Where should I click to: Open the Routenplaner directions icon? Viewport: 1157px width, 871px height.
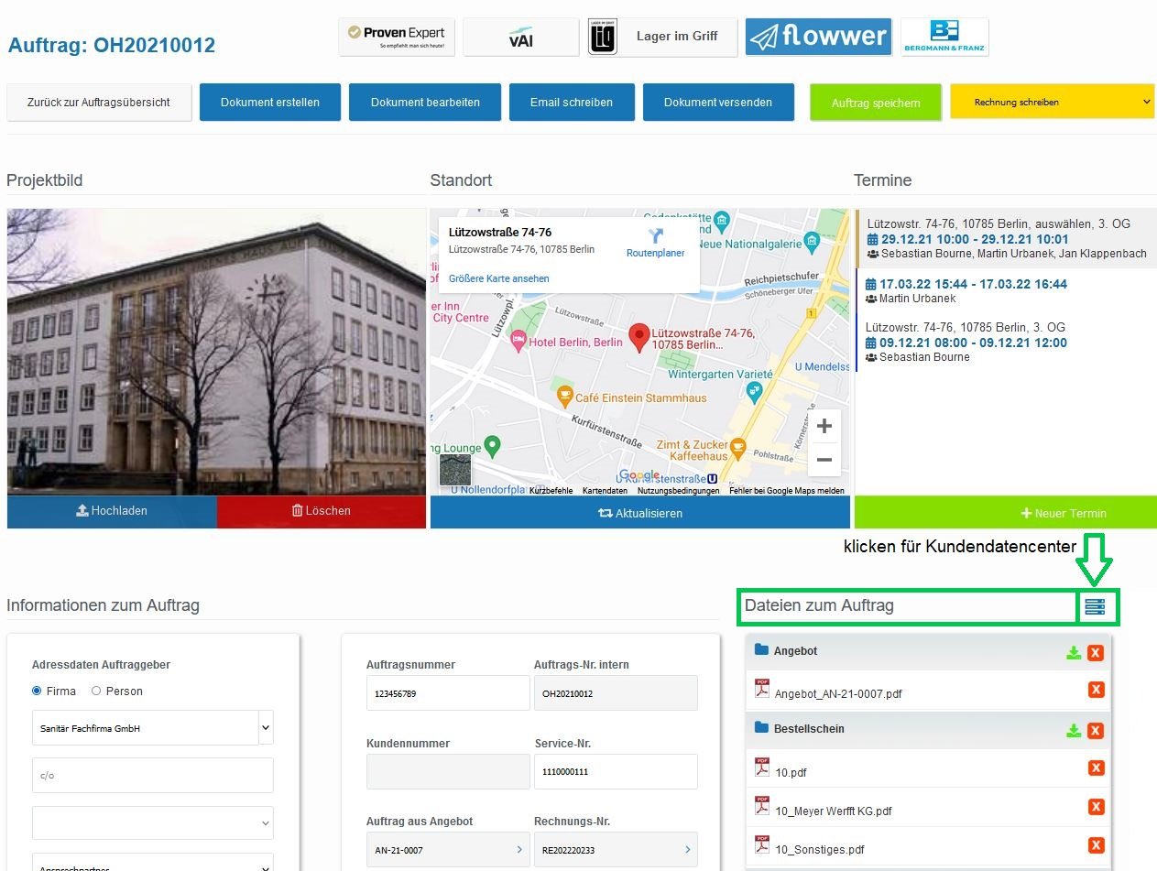click(x=655, y=236)
